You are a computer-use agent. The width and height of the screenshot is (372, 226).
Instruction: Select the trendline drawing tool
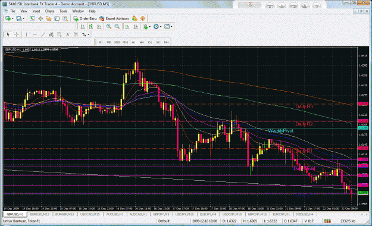(43, 34)
